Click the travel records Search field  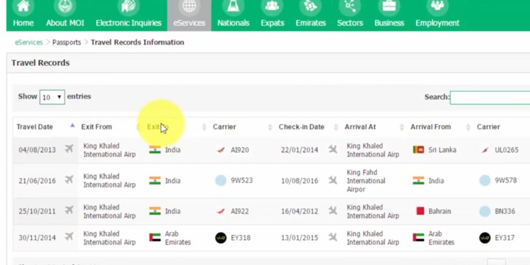tap(490, 97)
